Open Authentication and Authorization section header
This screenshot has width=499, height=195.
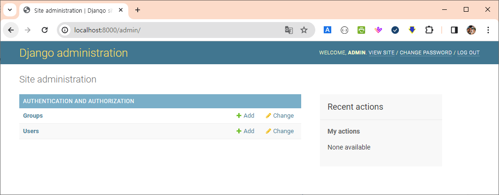[78, 101]
